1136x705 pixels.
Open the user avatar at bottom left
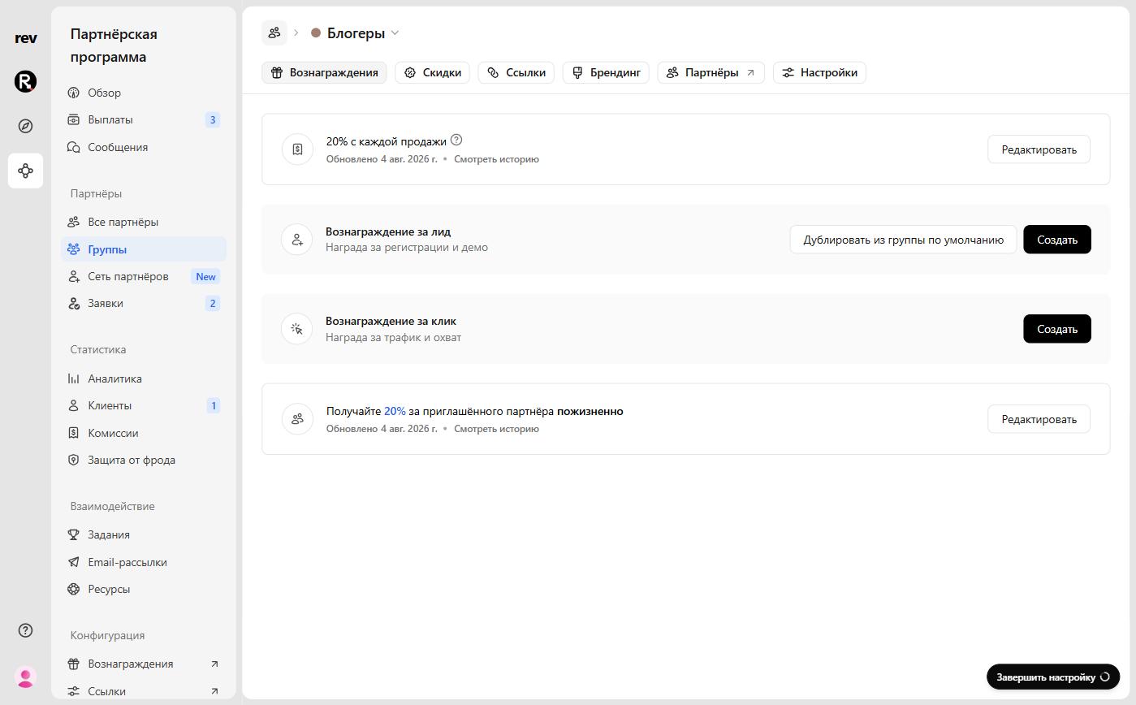click(x=25, y=677)
